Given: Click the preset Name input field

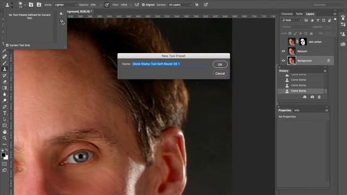Looking at the screenshot, I should coord(170,64).
